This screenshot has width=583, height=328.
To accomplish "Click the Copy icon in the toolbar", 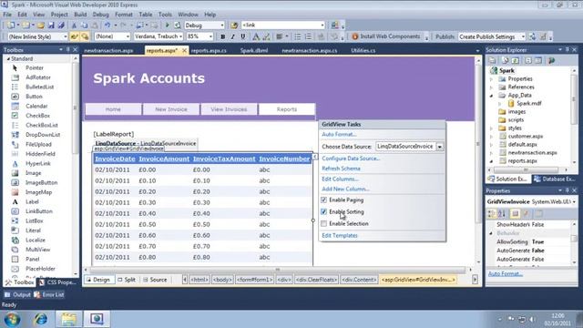I will tap(85, 26).
